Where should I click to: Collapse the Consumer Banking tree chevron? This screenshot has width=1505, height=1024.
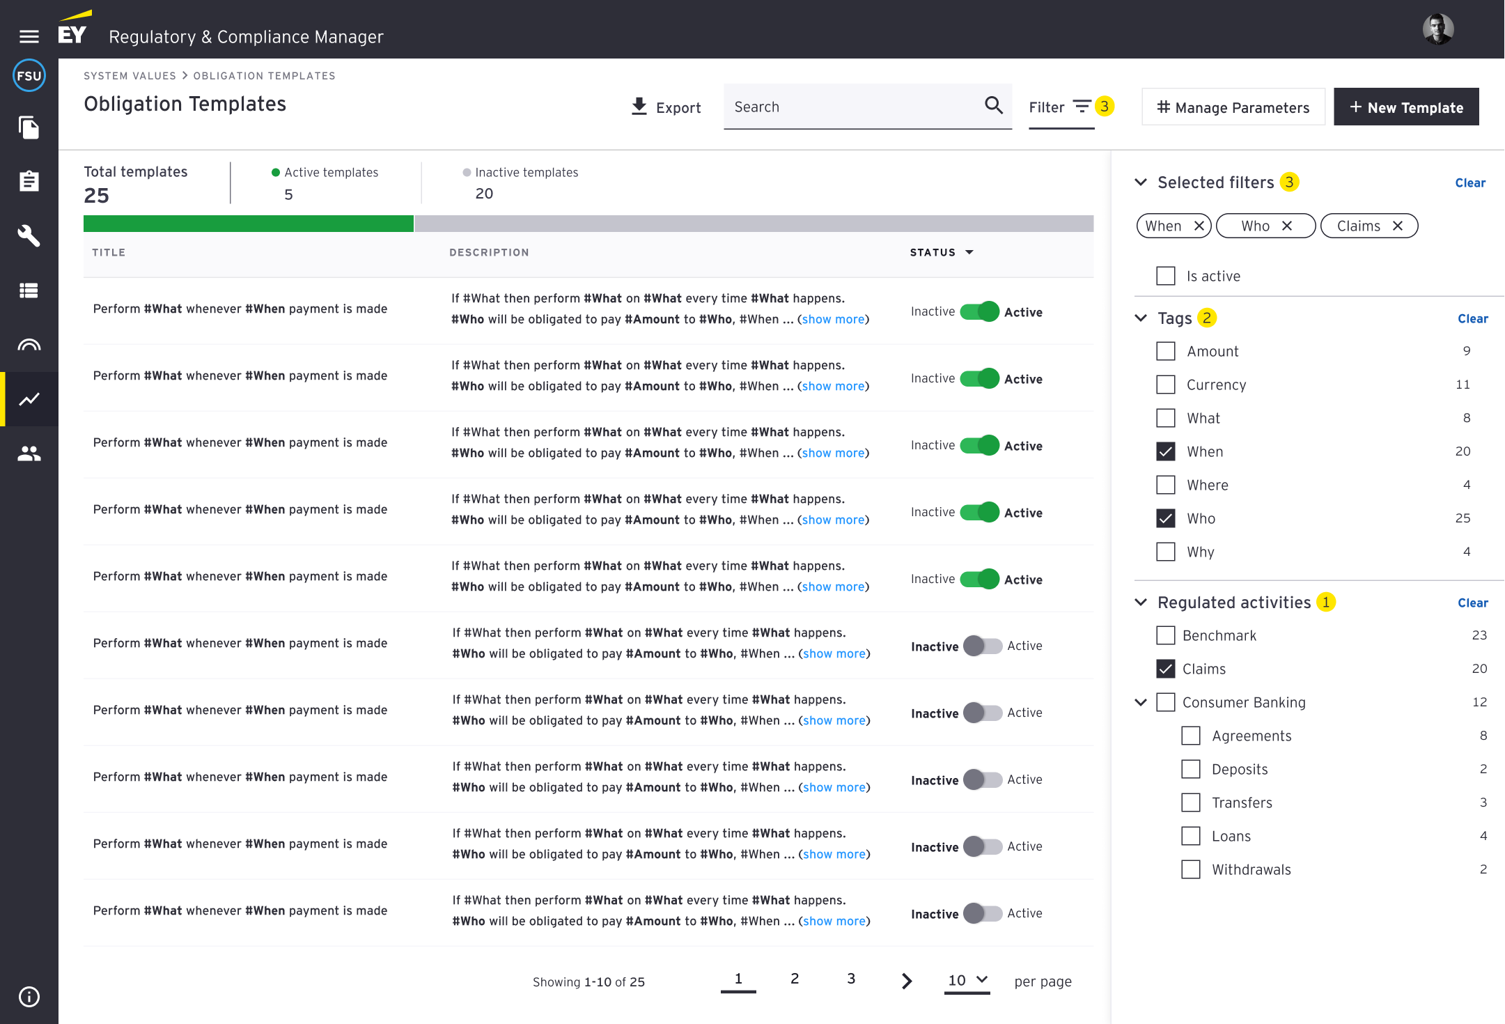pos(1141,702)
